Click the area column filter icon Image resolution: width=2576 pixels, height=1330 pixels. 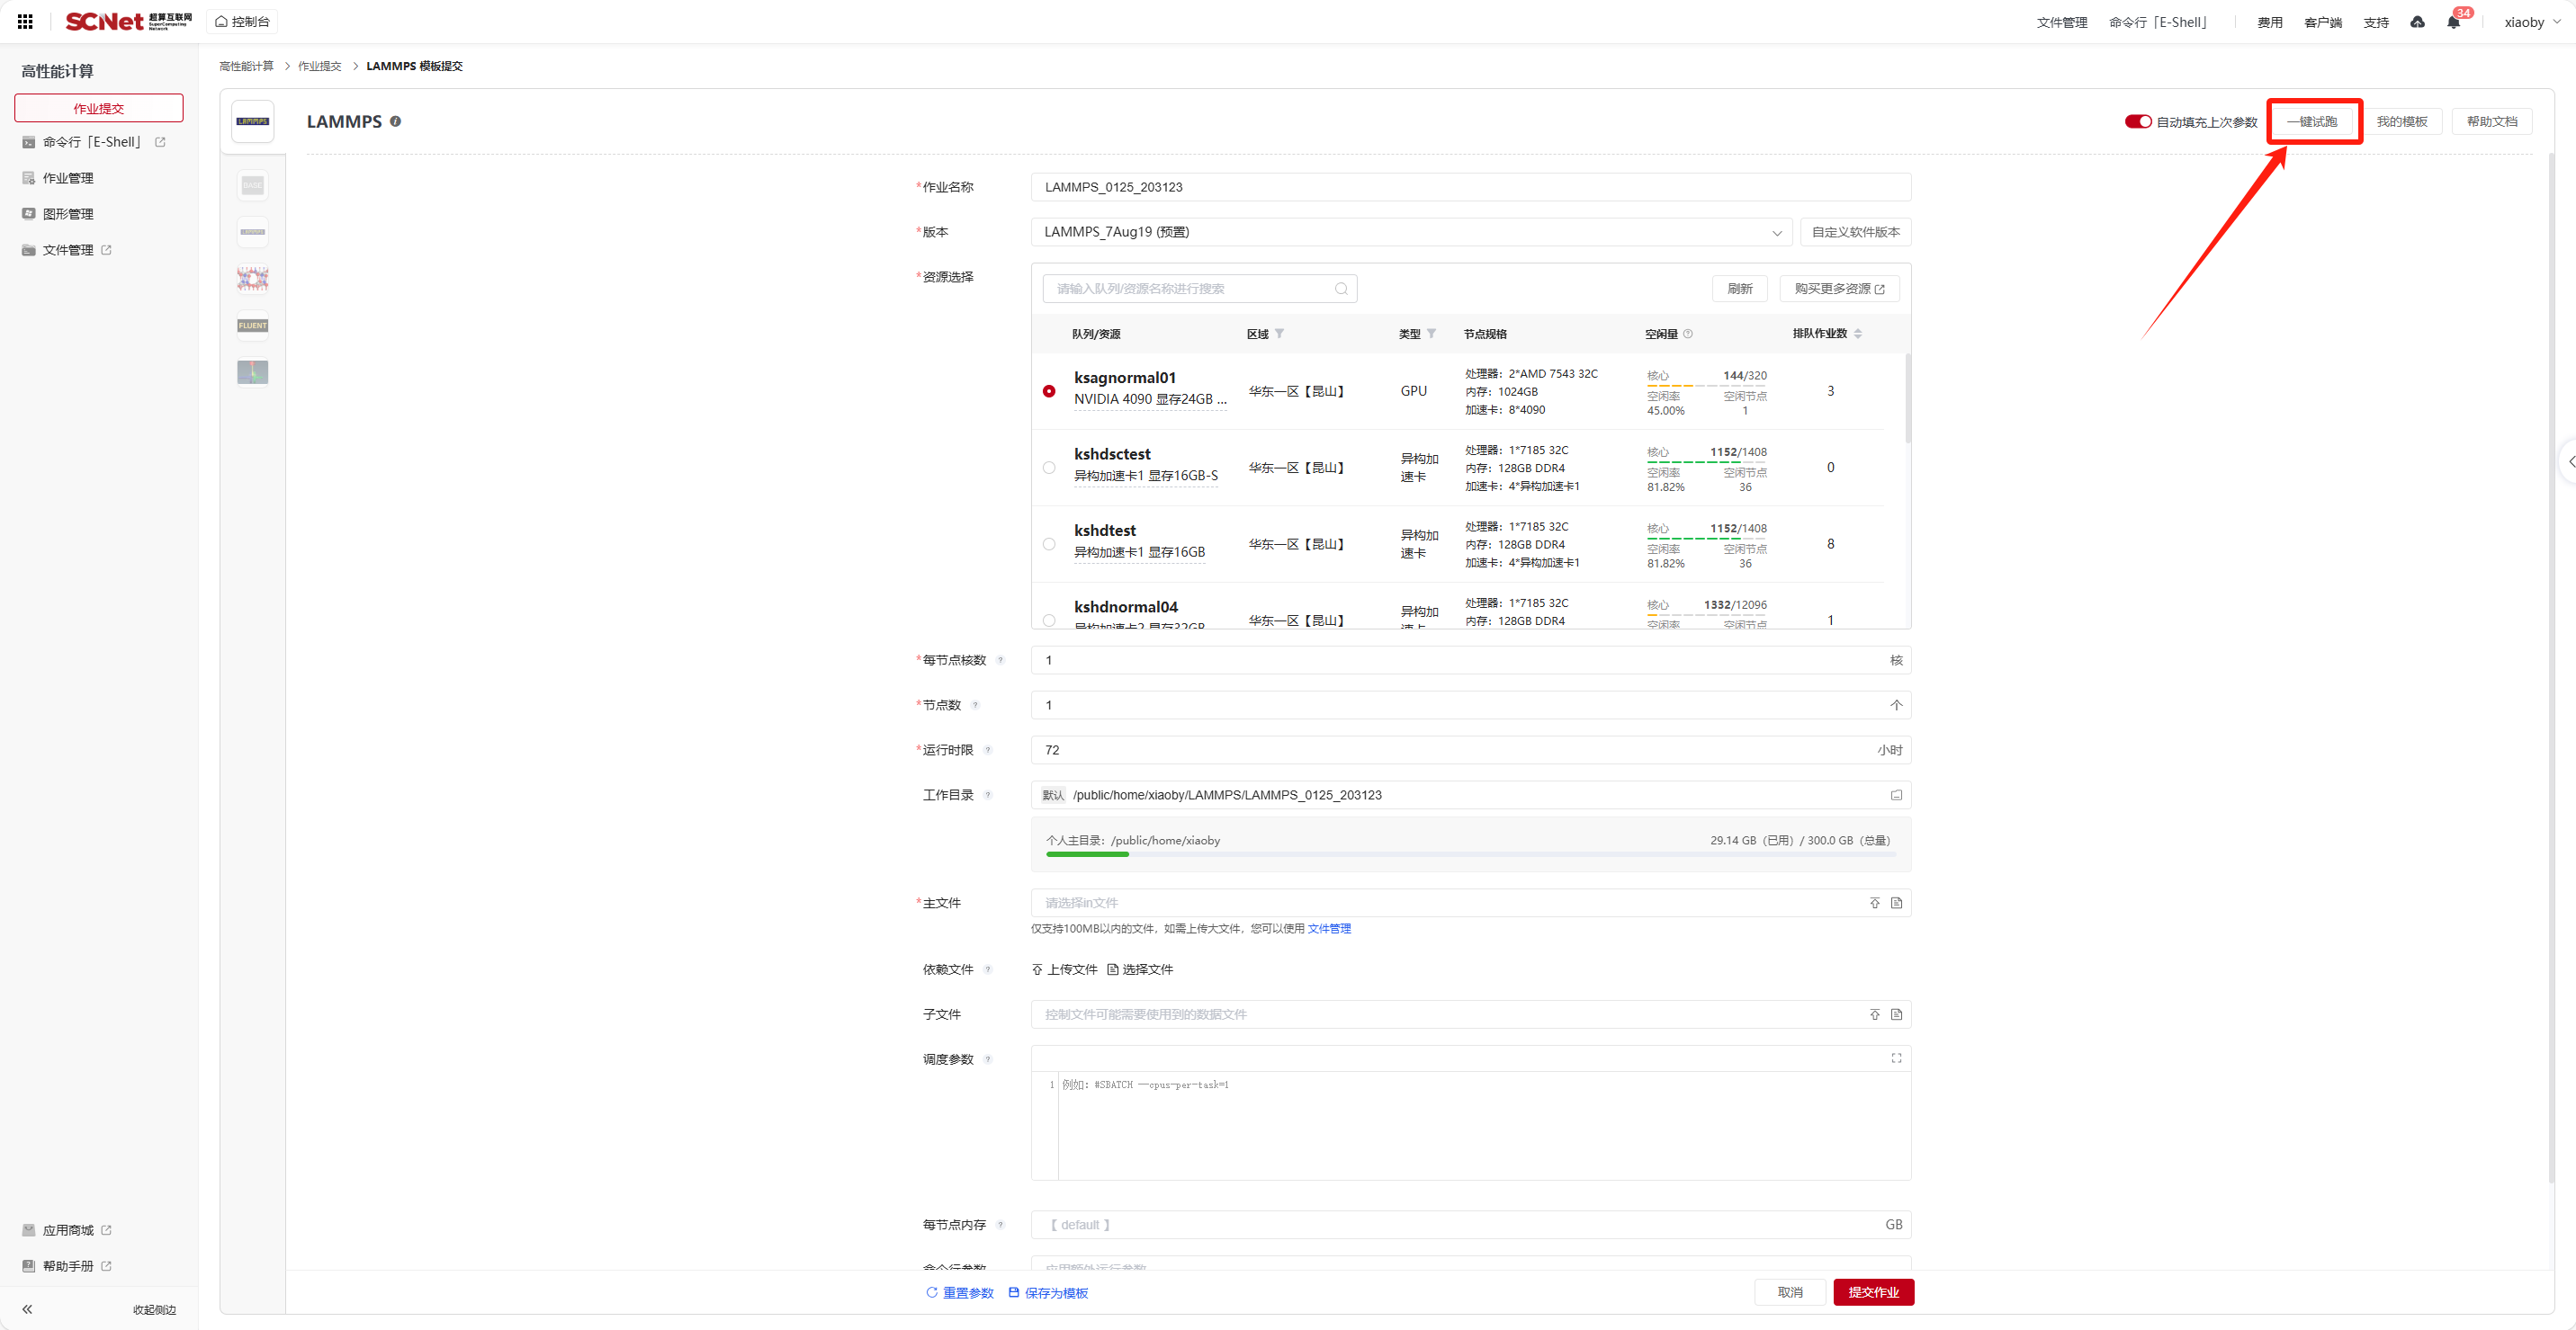[1279, 334]
